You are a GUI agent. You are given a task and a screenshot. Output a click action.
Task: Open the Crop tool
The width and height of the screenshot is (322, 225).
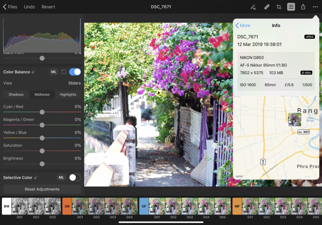coord(279,7)
